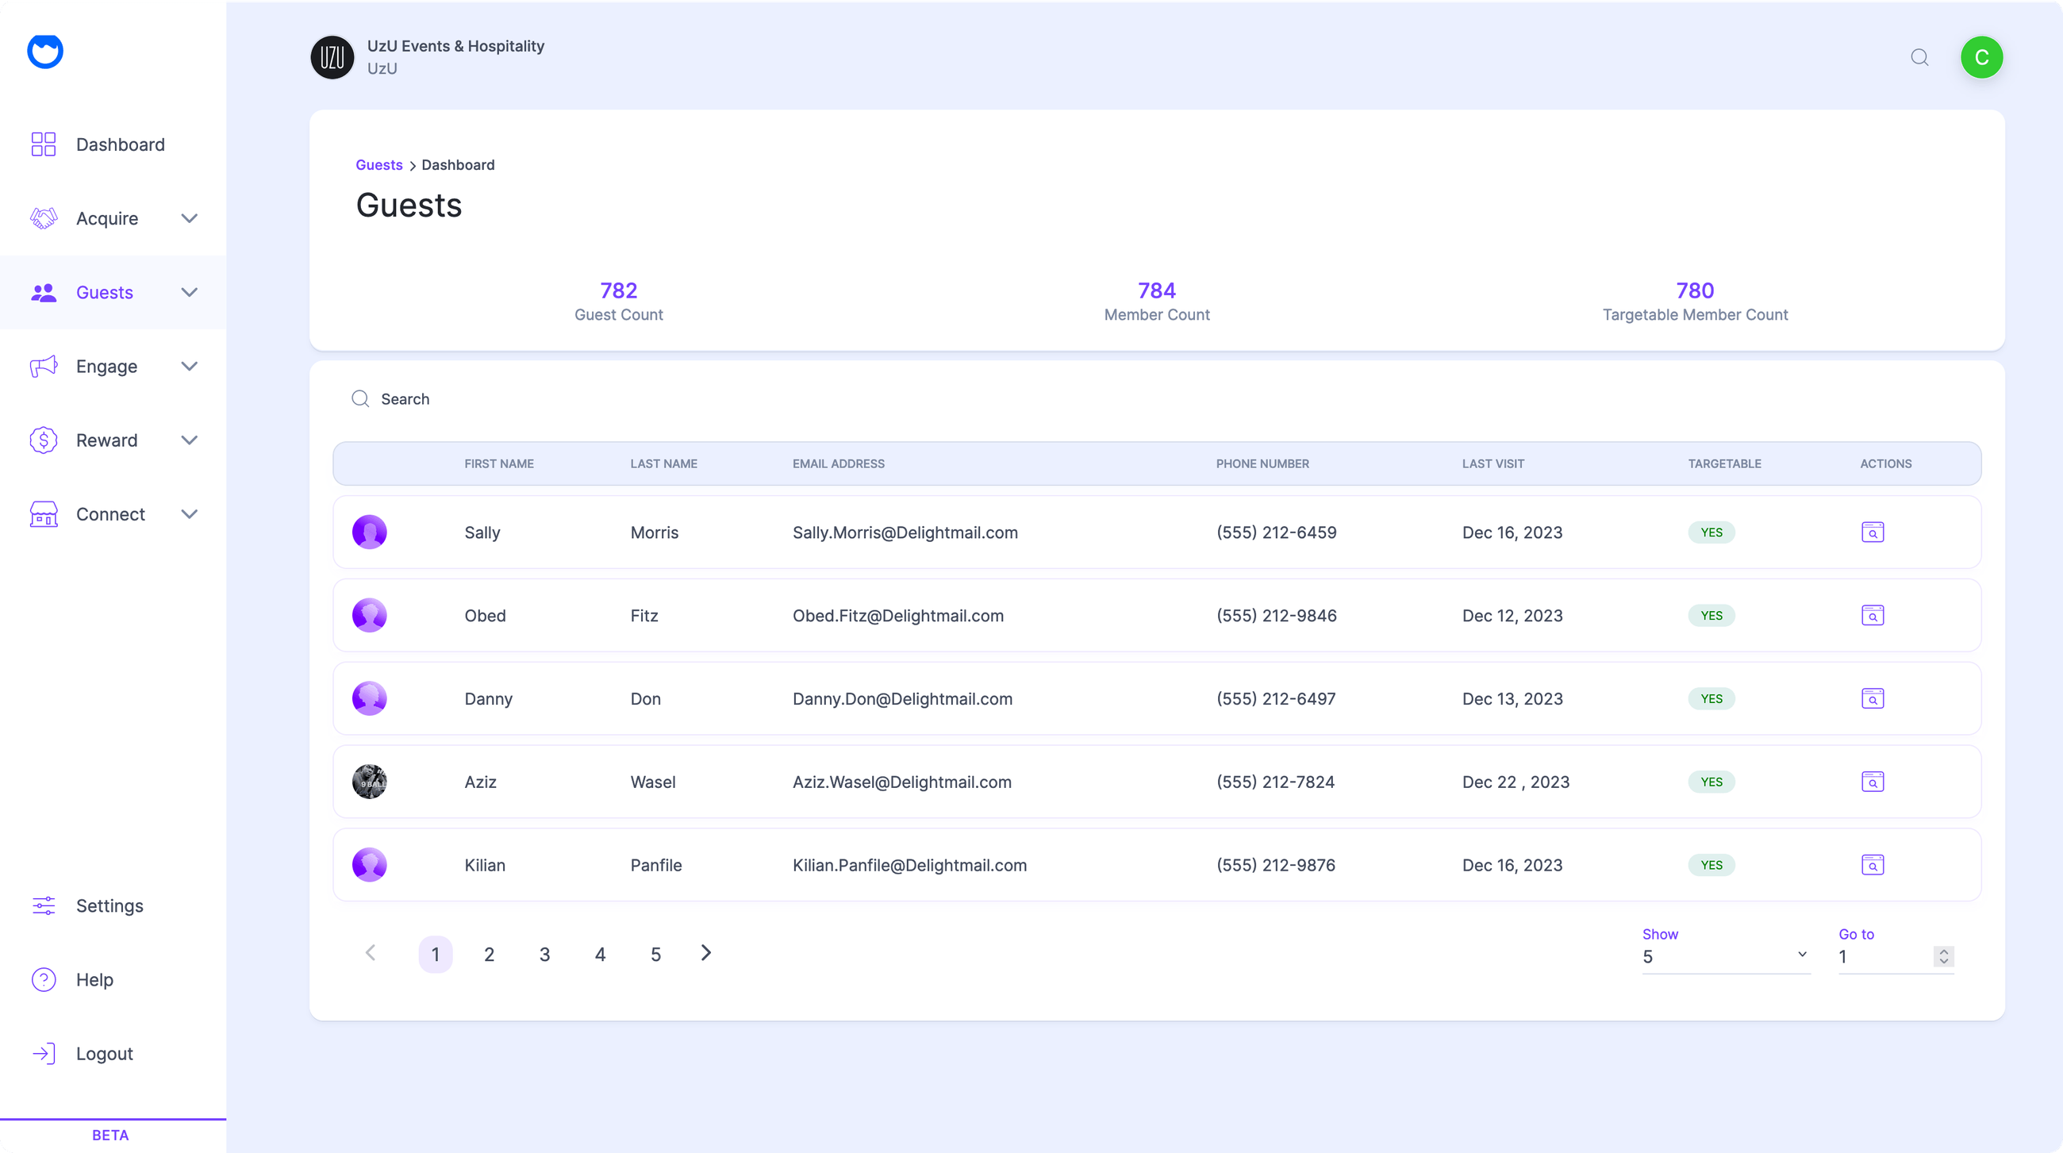Click the UzU company logo

(332, 58)
